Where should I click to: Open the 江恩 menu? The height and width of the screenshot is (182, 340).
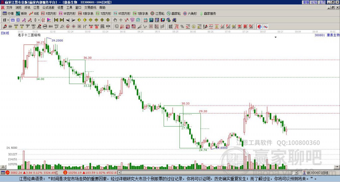(36, 8)
